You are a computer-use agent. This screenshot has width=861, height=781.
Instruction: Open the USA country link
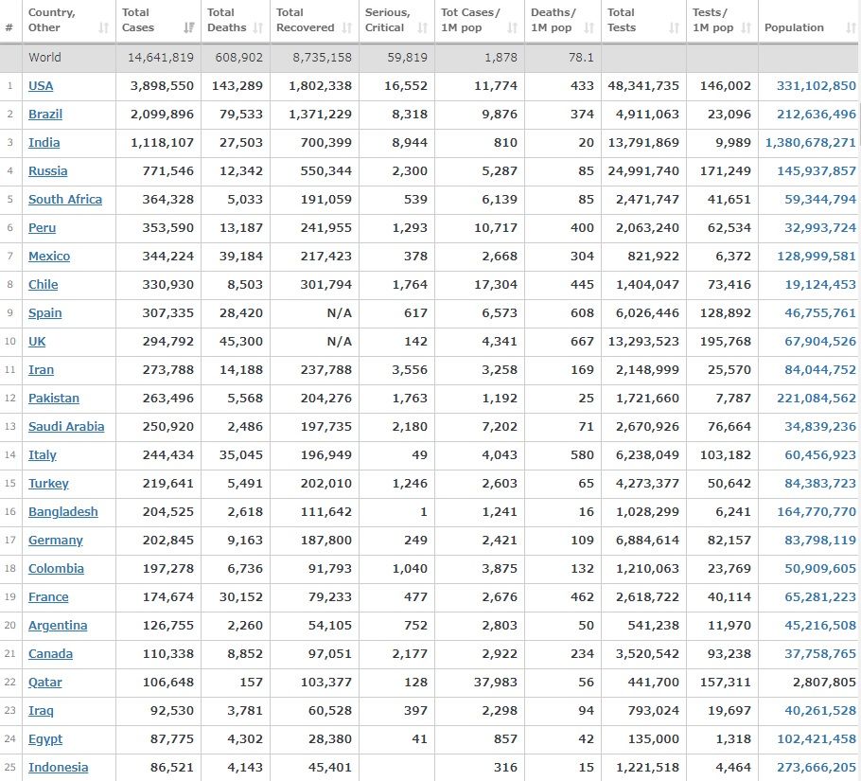coord(41,85)
